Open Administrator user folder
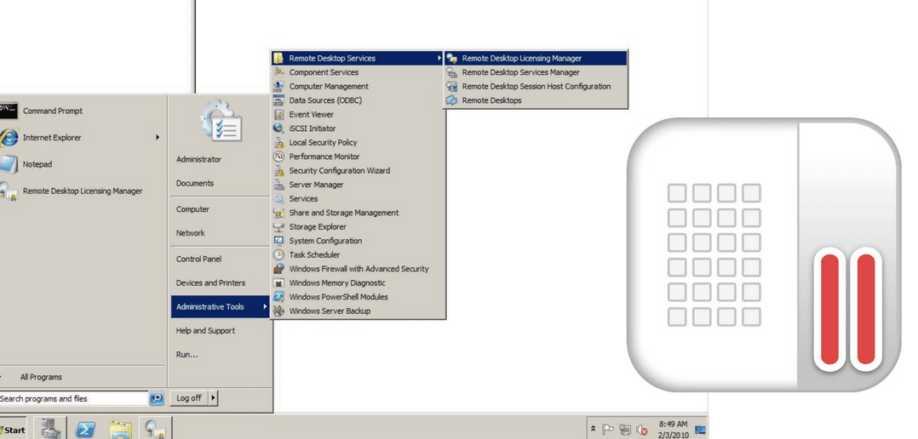The width and height of the screenshot is (918, 439). (198, 159)
